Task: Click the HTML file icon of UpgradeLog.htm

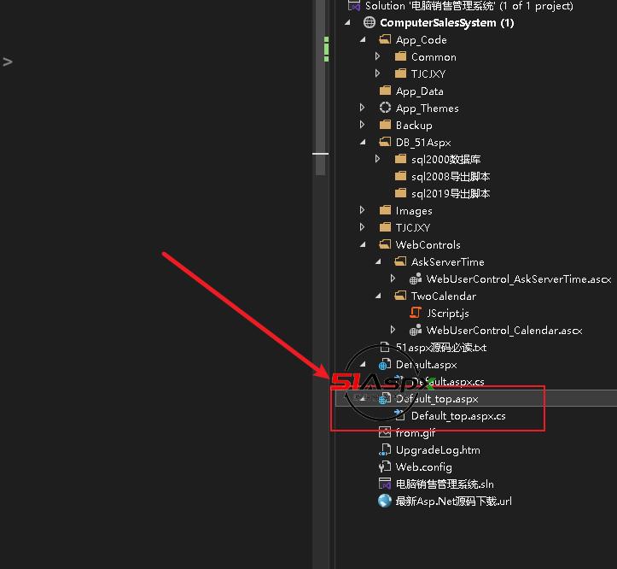Action: (385, 449)
